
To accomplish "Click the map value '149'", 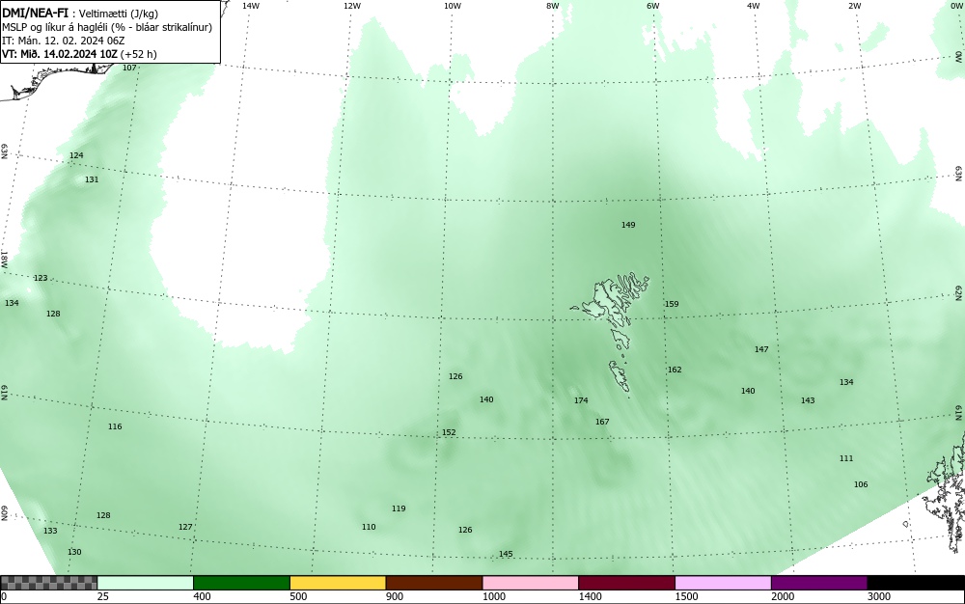I will coord(628,225).
